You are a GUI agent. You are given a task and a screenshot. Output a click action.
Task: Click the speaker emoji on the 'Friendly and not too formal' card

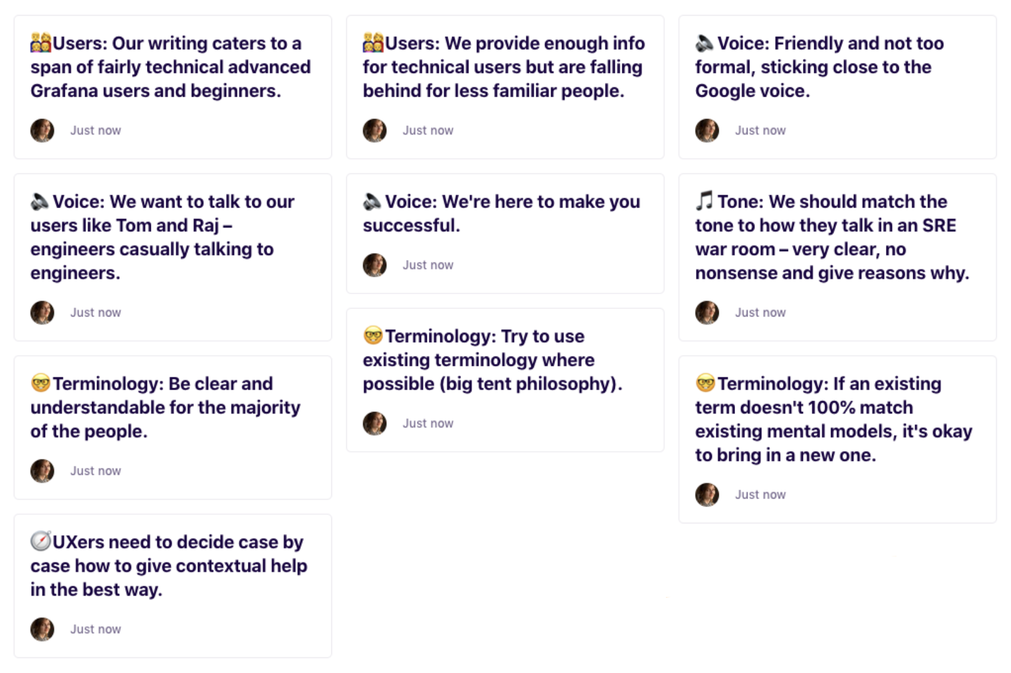pos(705,43)
